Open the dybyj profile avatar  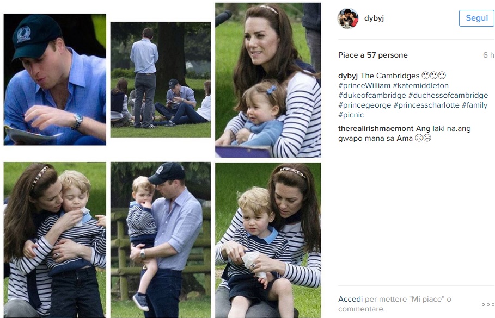coord(347,18)
